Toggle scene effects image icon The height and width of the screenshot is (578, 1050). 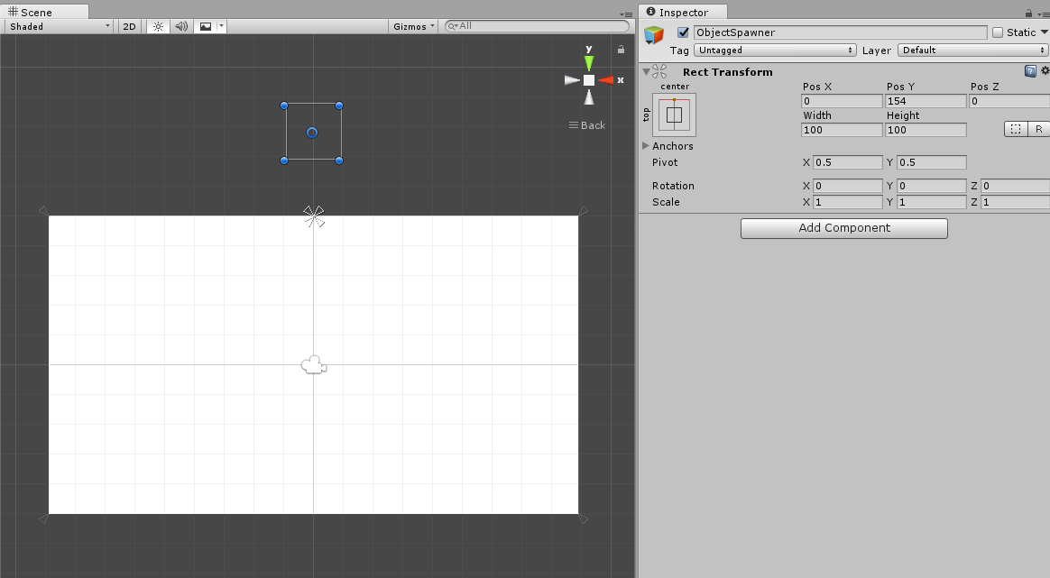point(206,26)
